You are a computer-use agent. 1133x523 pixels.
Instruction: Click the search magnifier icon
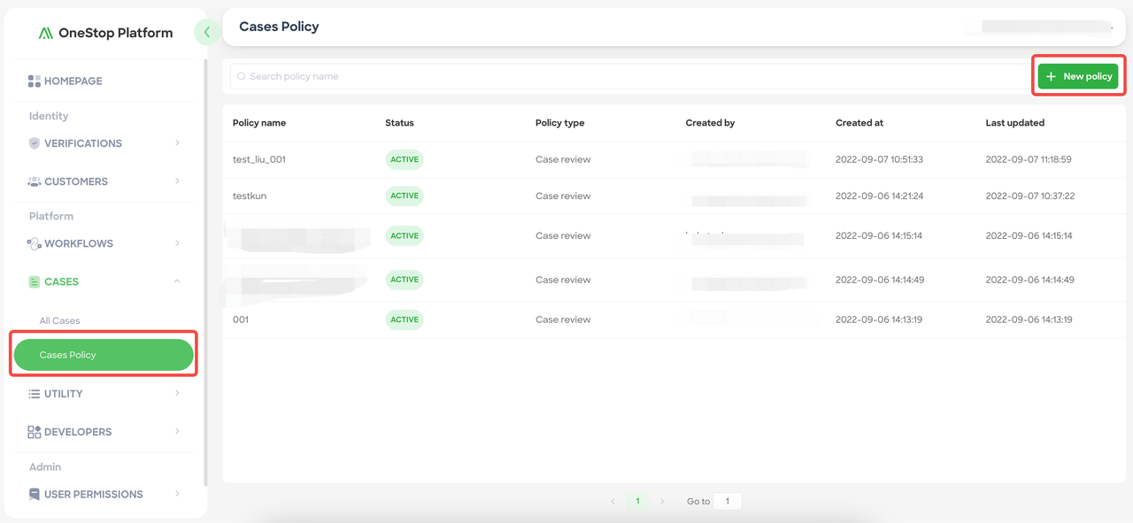(242, 76)
